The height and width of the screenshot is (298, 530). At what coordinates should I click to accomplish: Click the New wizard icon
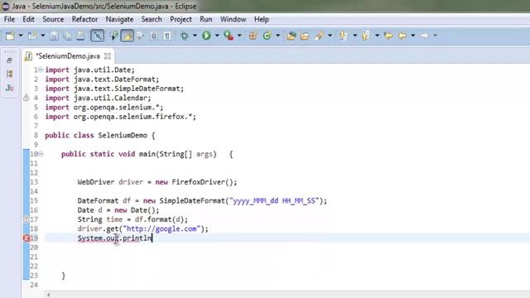point(10,36)
